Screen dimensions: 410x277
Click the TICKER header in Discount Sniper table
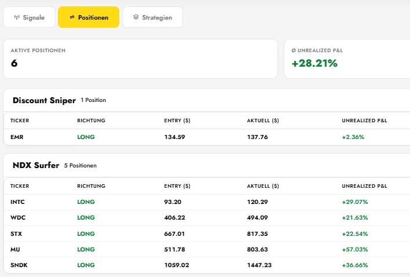pyautogui.click(x=20, y=121)
